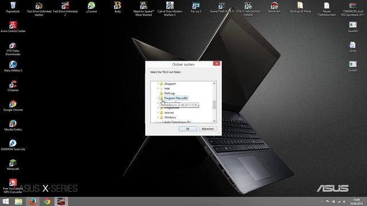Open the taskbar clock and date
367x206 pixels.
tap(357, 201)
